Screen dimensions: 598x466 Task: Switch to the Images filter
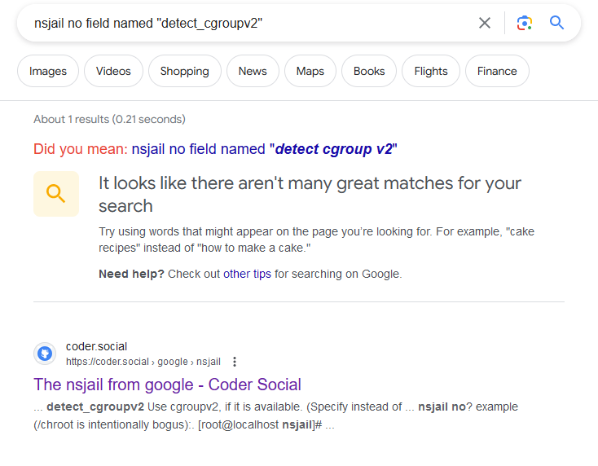tap(48, 71)
